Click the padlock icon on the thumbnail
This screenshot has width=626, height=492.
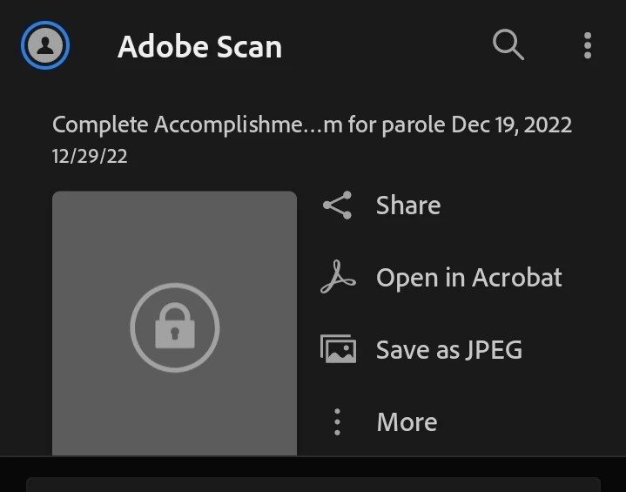tap(175, 327)
